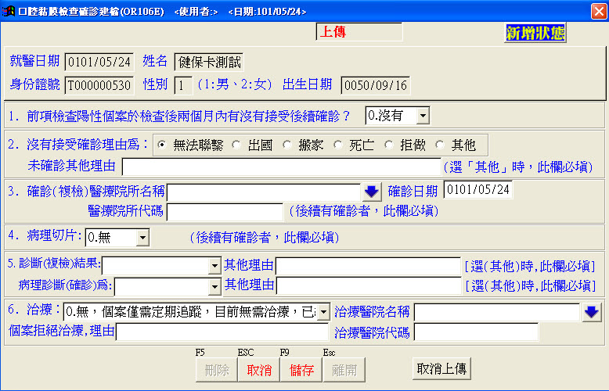The image size is (609, 391).
Task: Save the record with 儲存 button
Action: coord(301,370)
